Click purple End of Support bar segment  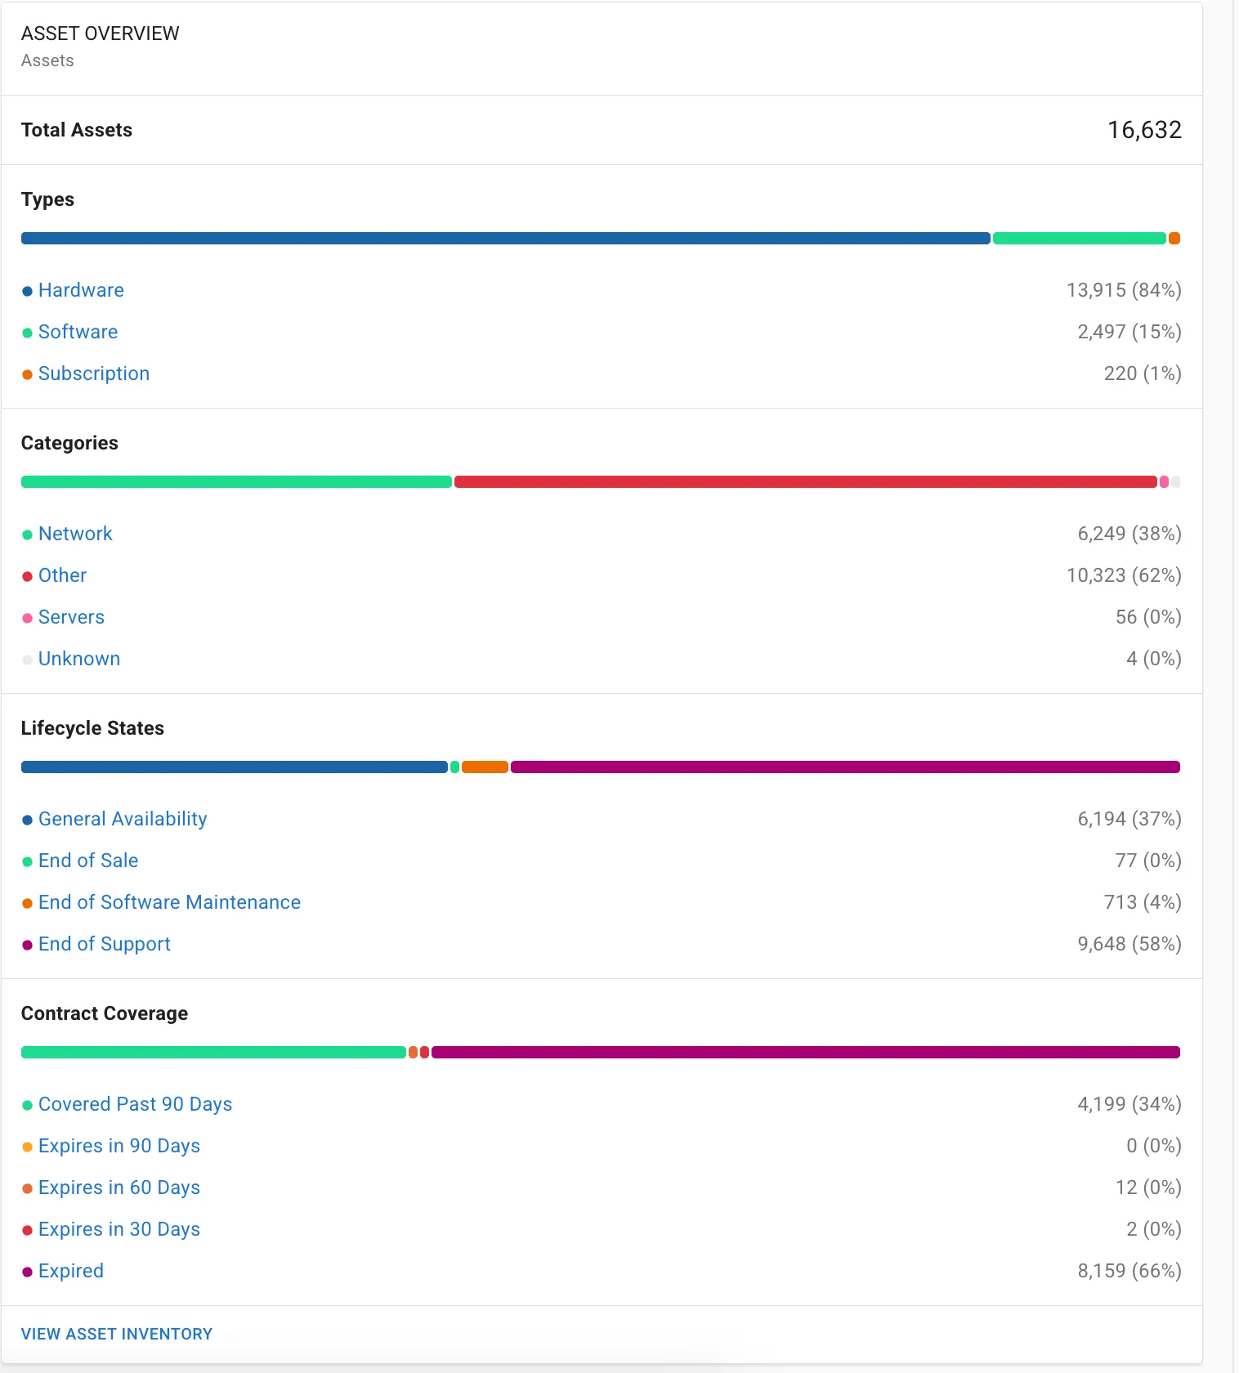point(845,767)
